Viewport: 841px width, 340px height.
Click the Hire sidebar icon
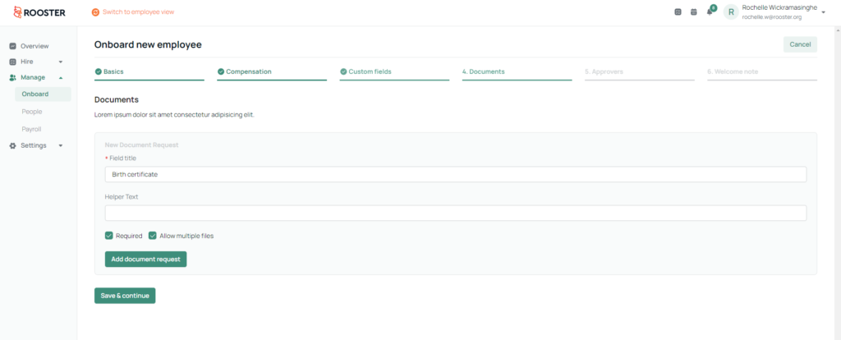point(13,62)
